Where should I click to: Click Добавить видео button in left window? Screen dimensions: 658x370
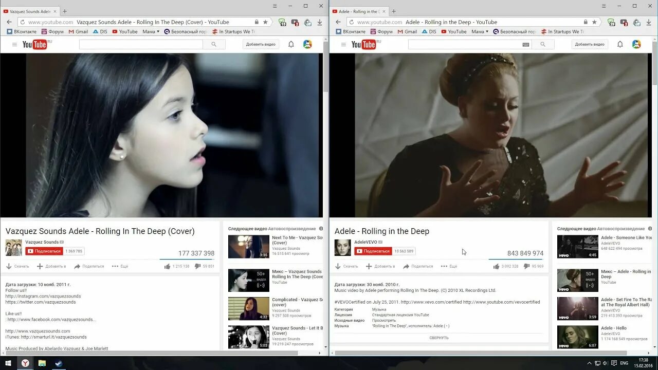pyautogui.click(x=261, y=45)
